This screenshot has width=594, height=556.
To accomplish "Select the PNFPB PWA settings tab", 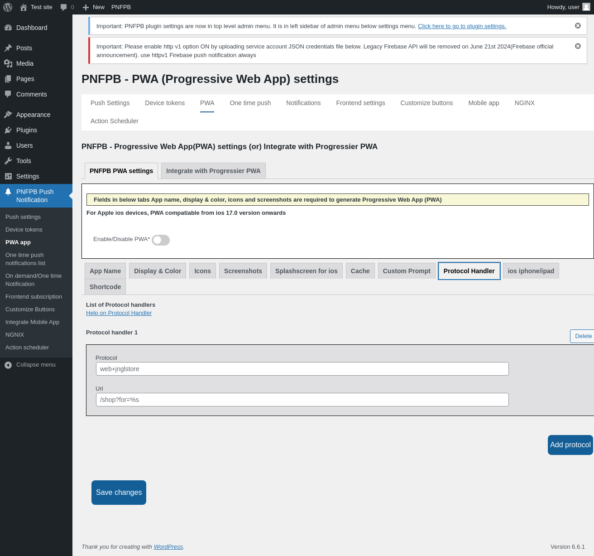I will (x=121, y=171).
